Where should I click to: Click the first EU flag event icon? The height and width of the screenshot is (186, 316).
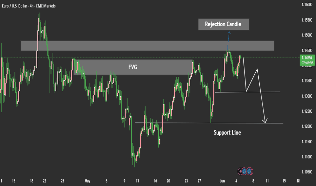pos(244,171)
